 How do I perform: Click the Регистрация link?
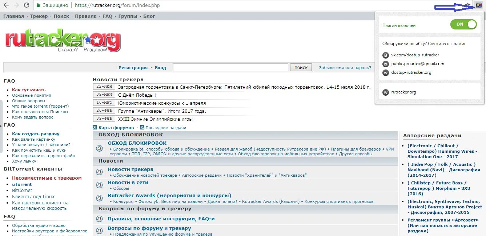133,68
